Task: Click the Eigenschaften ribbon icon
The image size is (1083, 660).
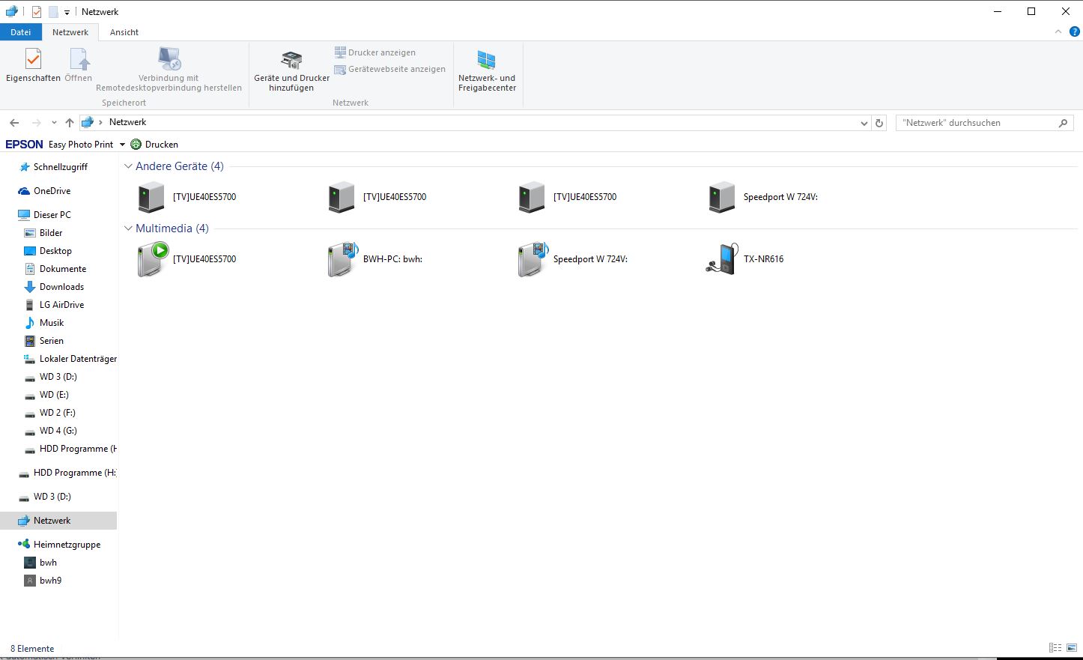Action: click(x=33, y=60)
